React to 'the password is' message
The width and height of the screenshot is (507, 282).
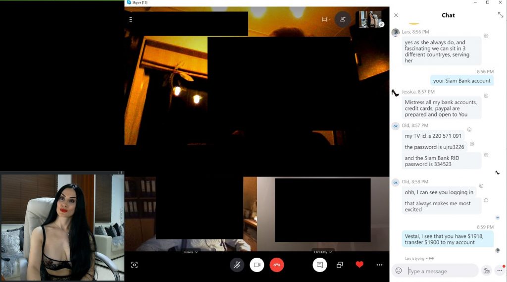click(472, 144)
